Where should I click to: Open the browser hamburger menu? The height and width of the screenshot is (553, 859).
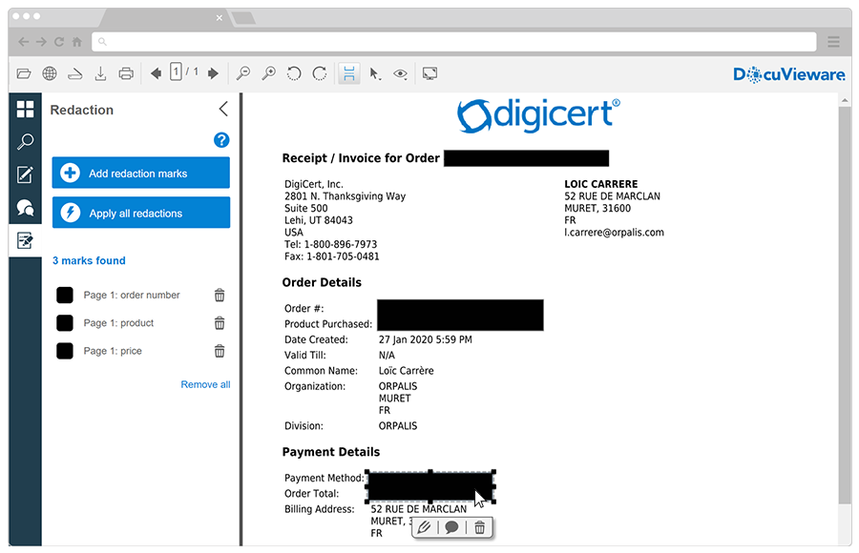[834, 42]
